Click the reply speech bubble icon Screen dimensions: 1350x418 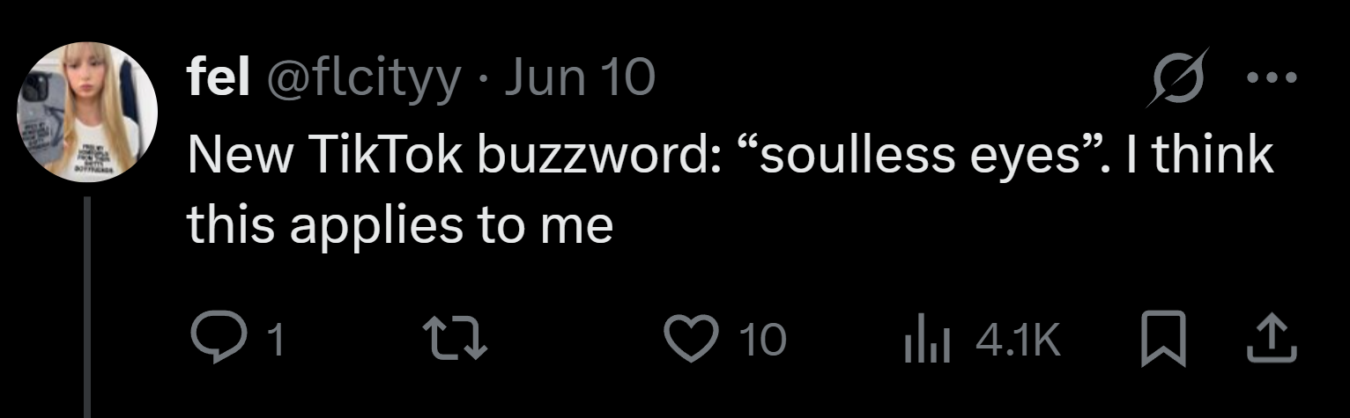[x=211, y=340]
